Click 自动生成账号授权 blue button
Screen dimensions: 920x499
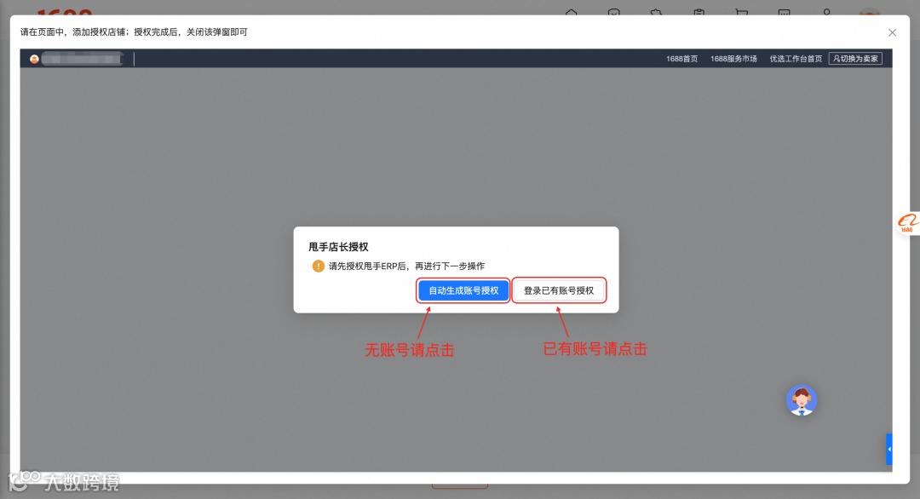pyautogui.click(x=463, y=290)
